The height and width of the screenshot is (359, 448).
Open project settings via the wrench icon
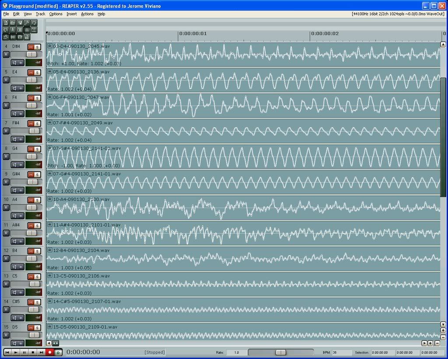pyautogui.click(x=27, y=23)
